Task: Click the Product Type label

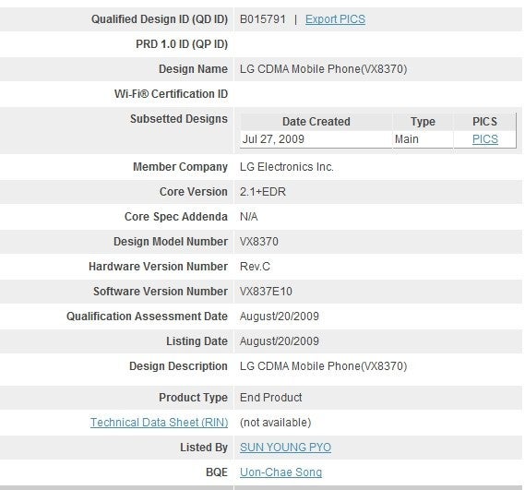Action: point(193,397)
